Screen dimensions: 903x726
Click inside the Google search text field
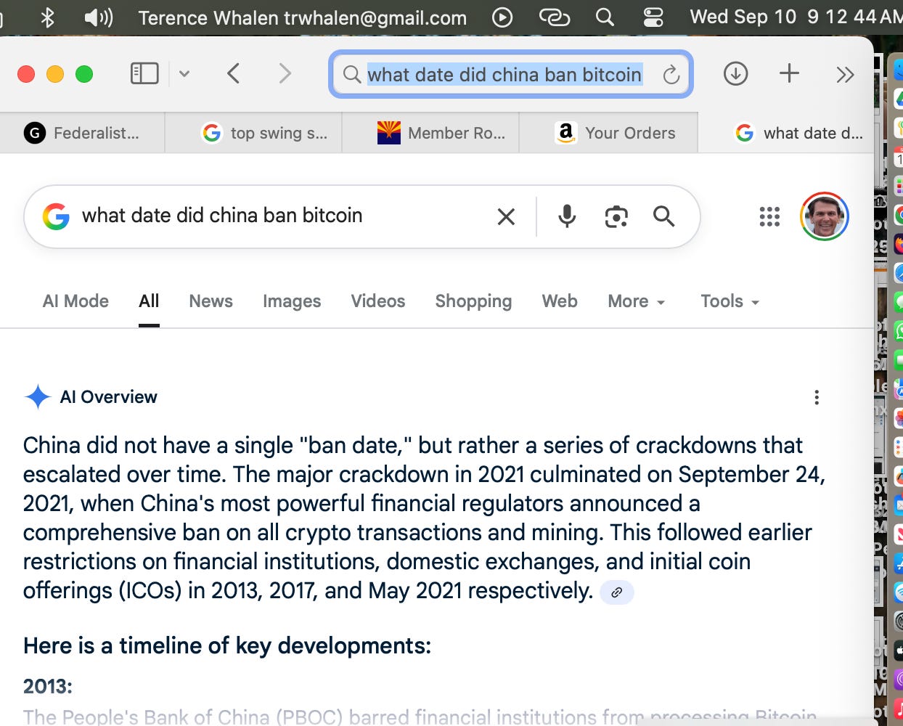279,216
